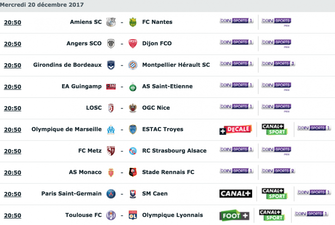Viewport: 335px width, 225px height.
Task: Select the Olympique Lyonnais team name
Action: (173, 215)
